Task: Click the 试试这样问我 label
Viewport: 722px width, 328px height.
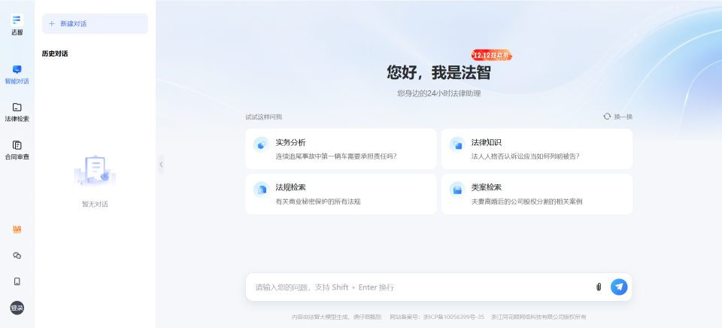Action: point(264,117)
